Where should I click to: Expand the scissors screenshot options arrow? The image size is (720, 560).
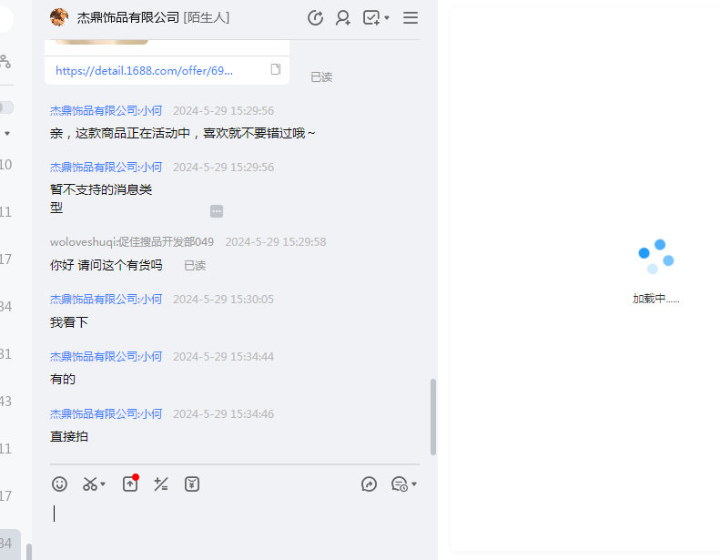tap(103, 484)
